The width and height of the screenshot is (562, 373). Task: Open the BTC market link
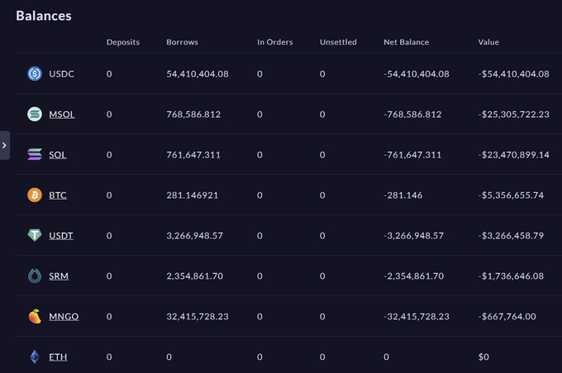coord(58,196)
